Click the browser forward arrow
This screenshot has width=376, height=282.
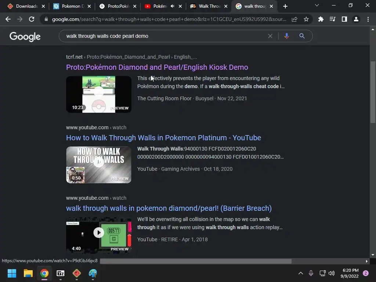point(20,19)
